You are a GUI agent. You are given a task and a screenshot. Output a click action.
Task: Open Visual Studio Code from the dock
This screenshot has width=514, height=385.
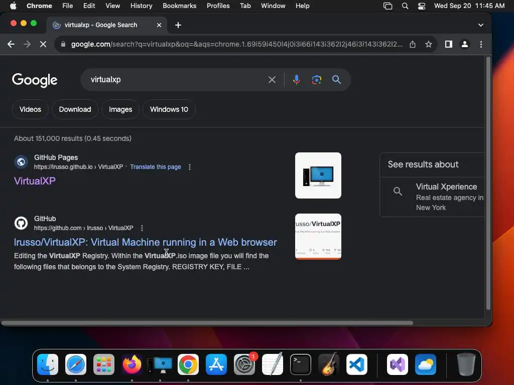357,364
